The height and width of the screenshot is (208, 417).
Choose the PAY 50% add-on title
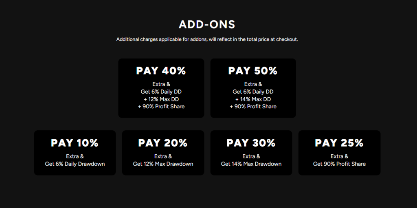coord(253,71)
